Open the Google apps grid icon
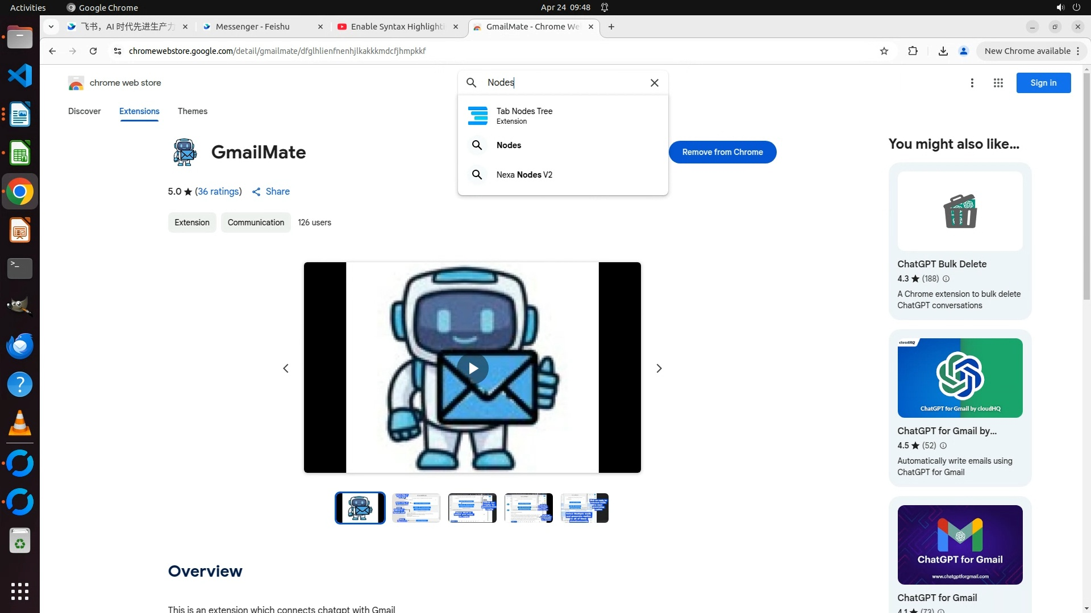 click(998, 83)
